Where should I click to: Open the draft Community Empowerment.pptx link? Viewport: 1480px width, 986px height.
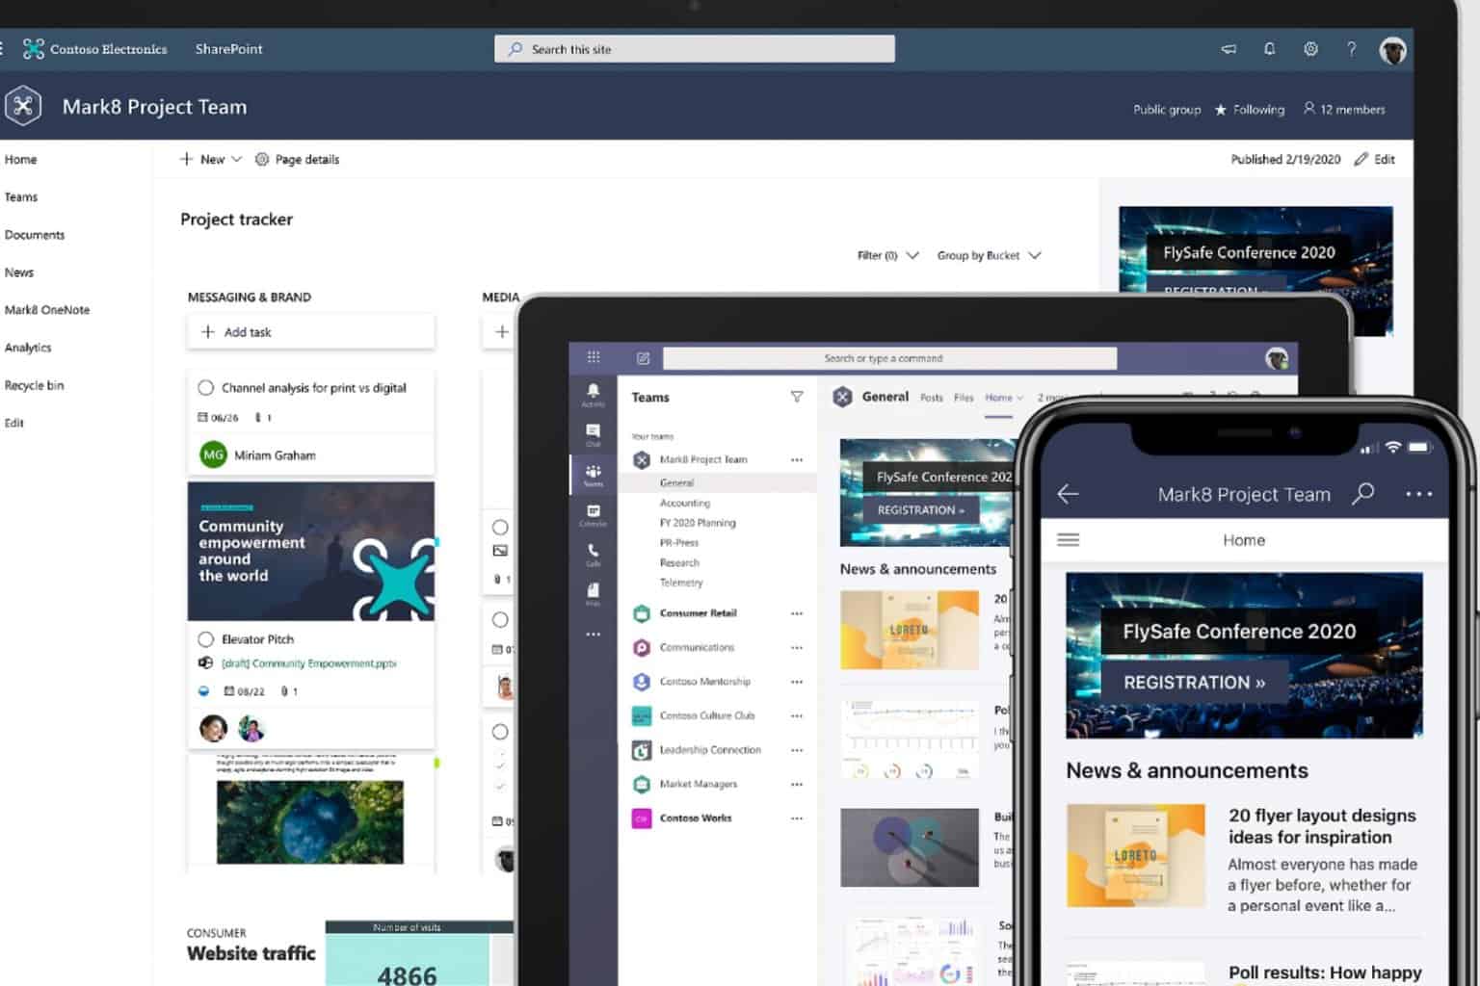click(x=308, y=663)
